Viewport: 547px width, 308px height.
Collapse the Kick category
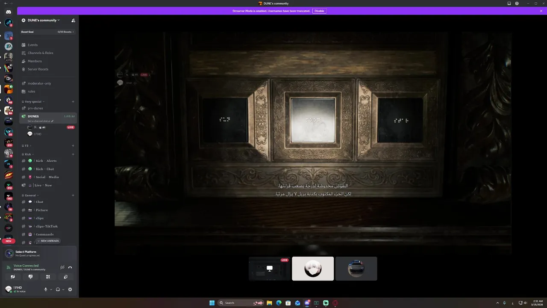click(x=27, y=154)
